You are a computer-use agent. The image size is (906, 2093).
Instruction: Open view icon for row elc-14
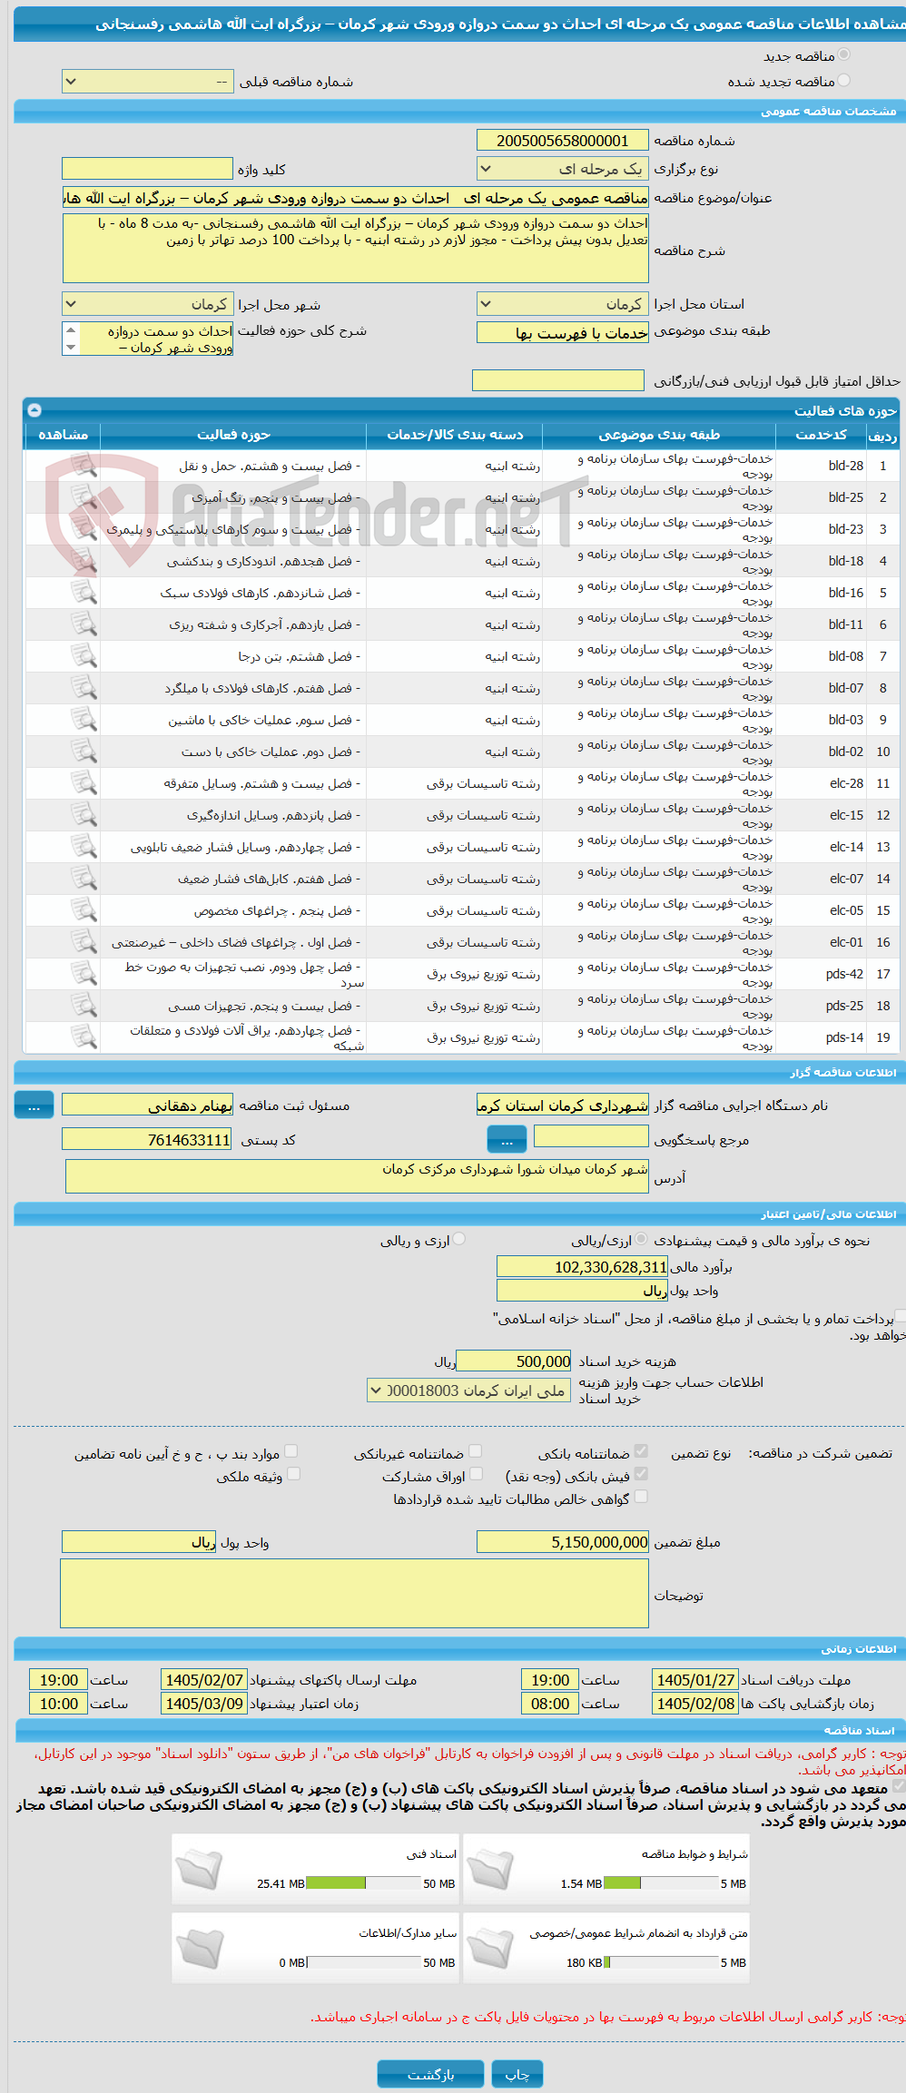point(84,847)
